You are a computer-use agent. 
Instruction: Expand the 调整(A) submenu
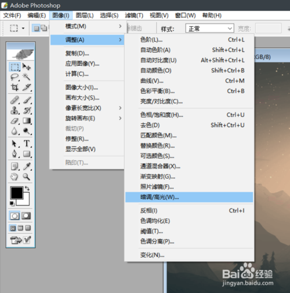pos(87,40)
